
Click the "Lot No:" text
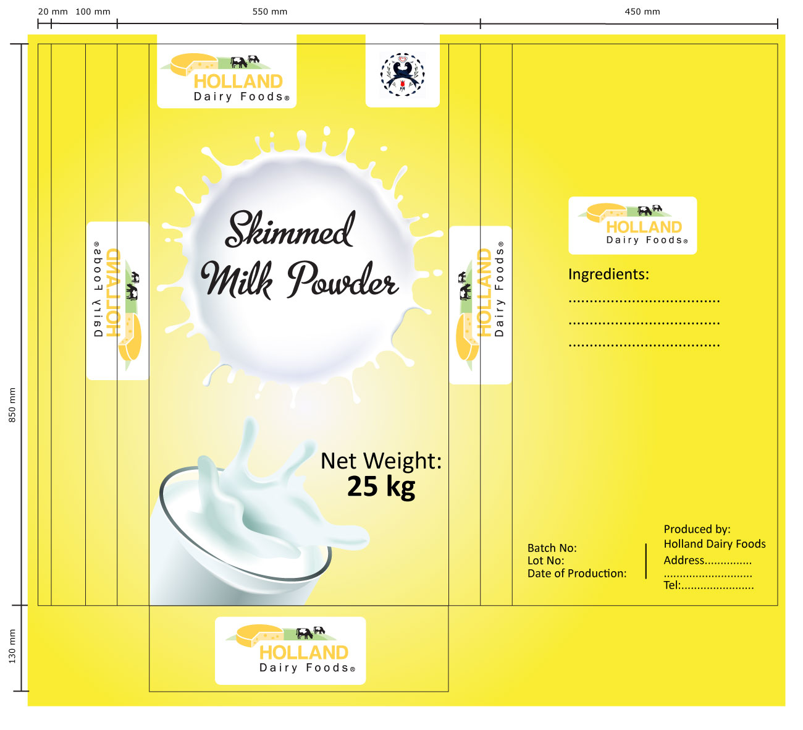click(x=545, y=561)
